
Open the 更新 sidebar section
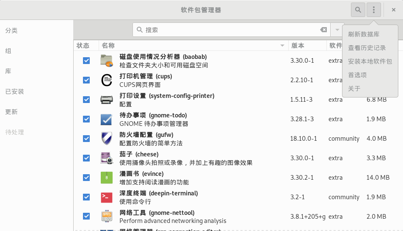pyautogui.click(x=11, y=112)
